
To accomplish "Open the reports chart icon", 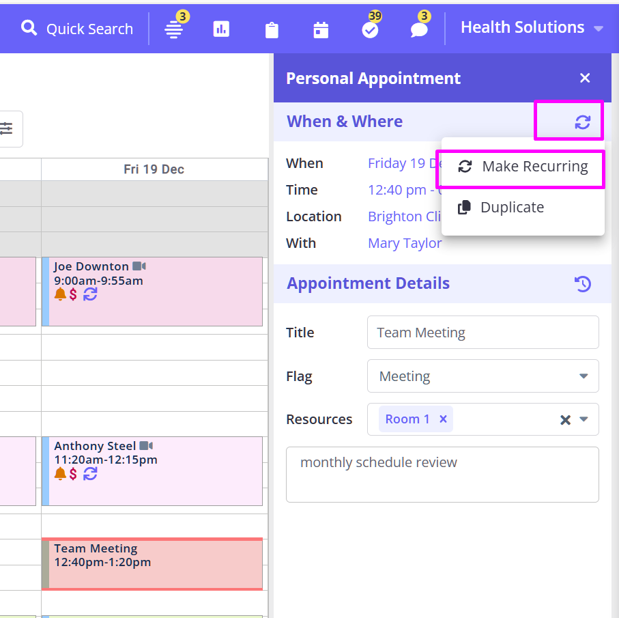I will [x=221, y=29].
